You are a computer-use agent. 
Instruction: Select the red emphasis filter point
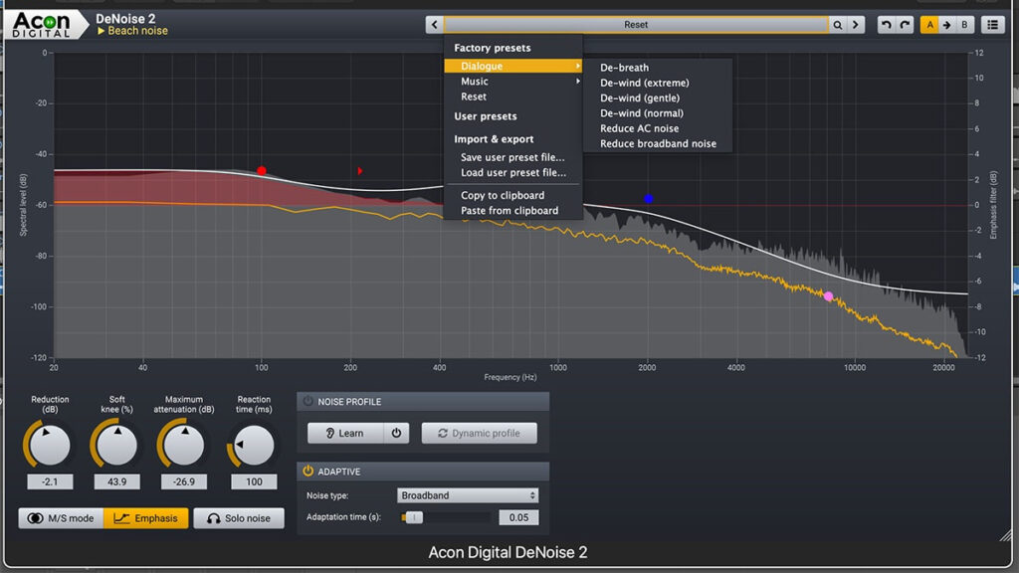(x=262, y=171)
